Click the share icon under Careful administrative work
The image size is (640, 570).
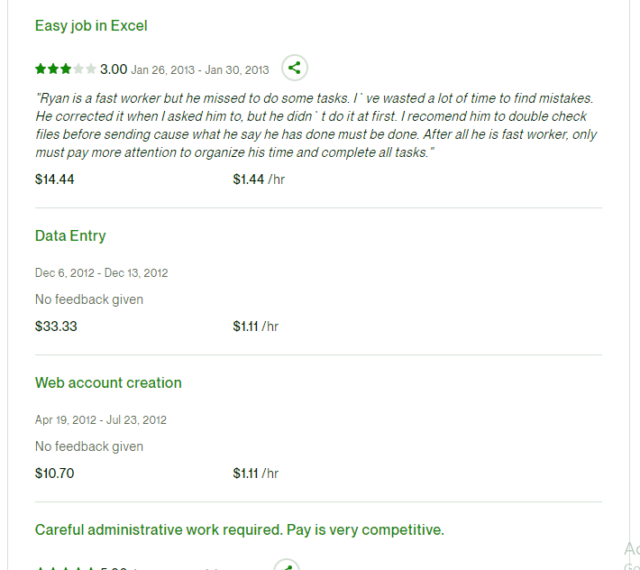287,565
